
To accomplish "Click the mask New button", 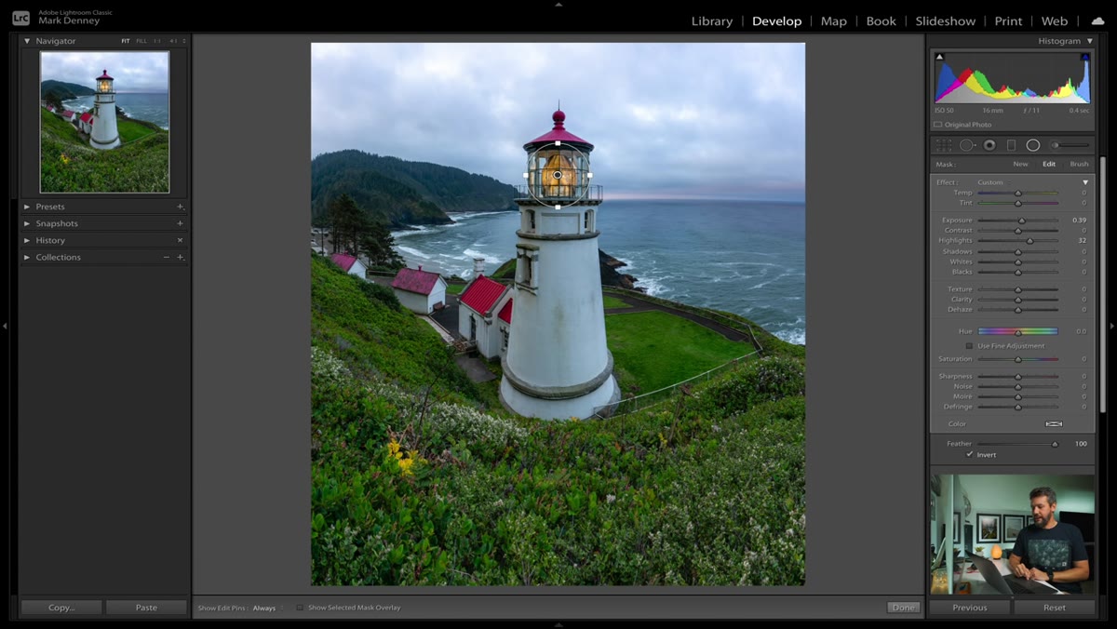I will click(x=1020, y=164).
